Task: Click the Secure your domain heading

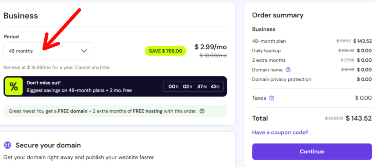Action: click(x=48, y=145)
